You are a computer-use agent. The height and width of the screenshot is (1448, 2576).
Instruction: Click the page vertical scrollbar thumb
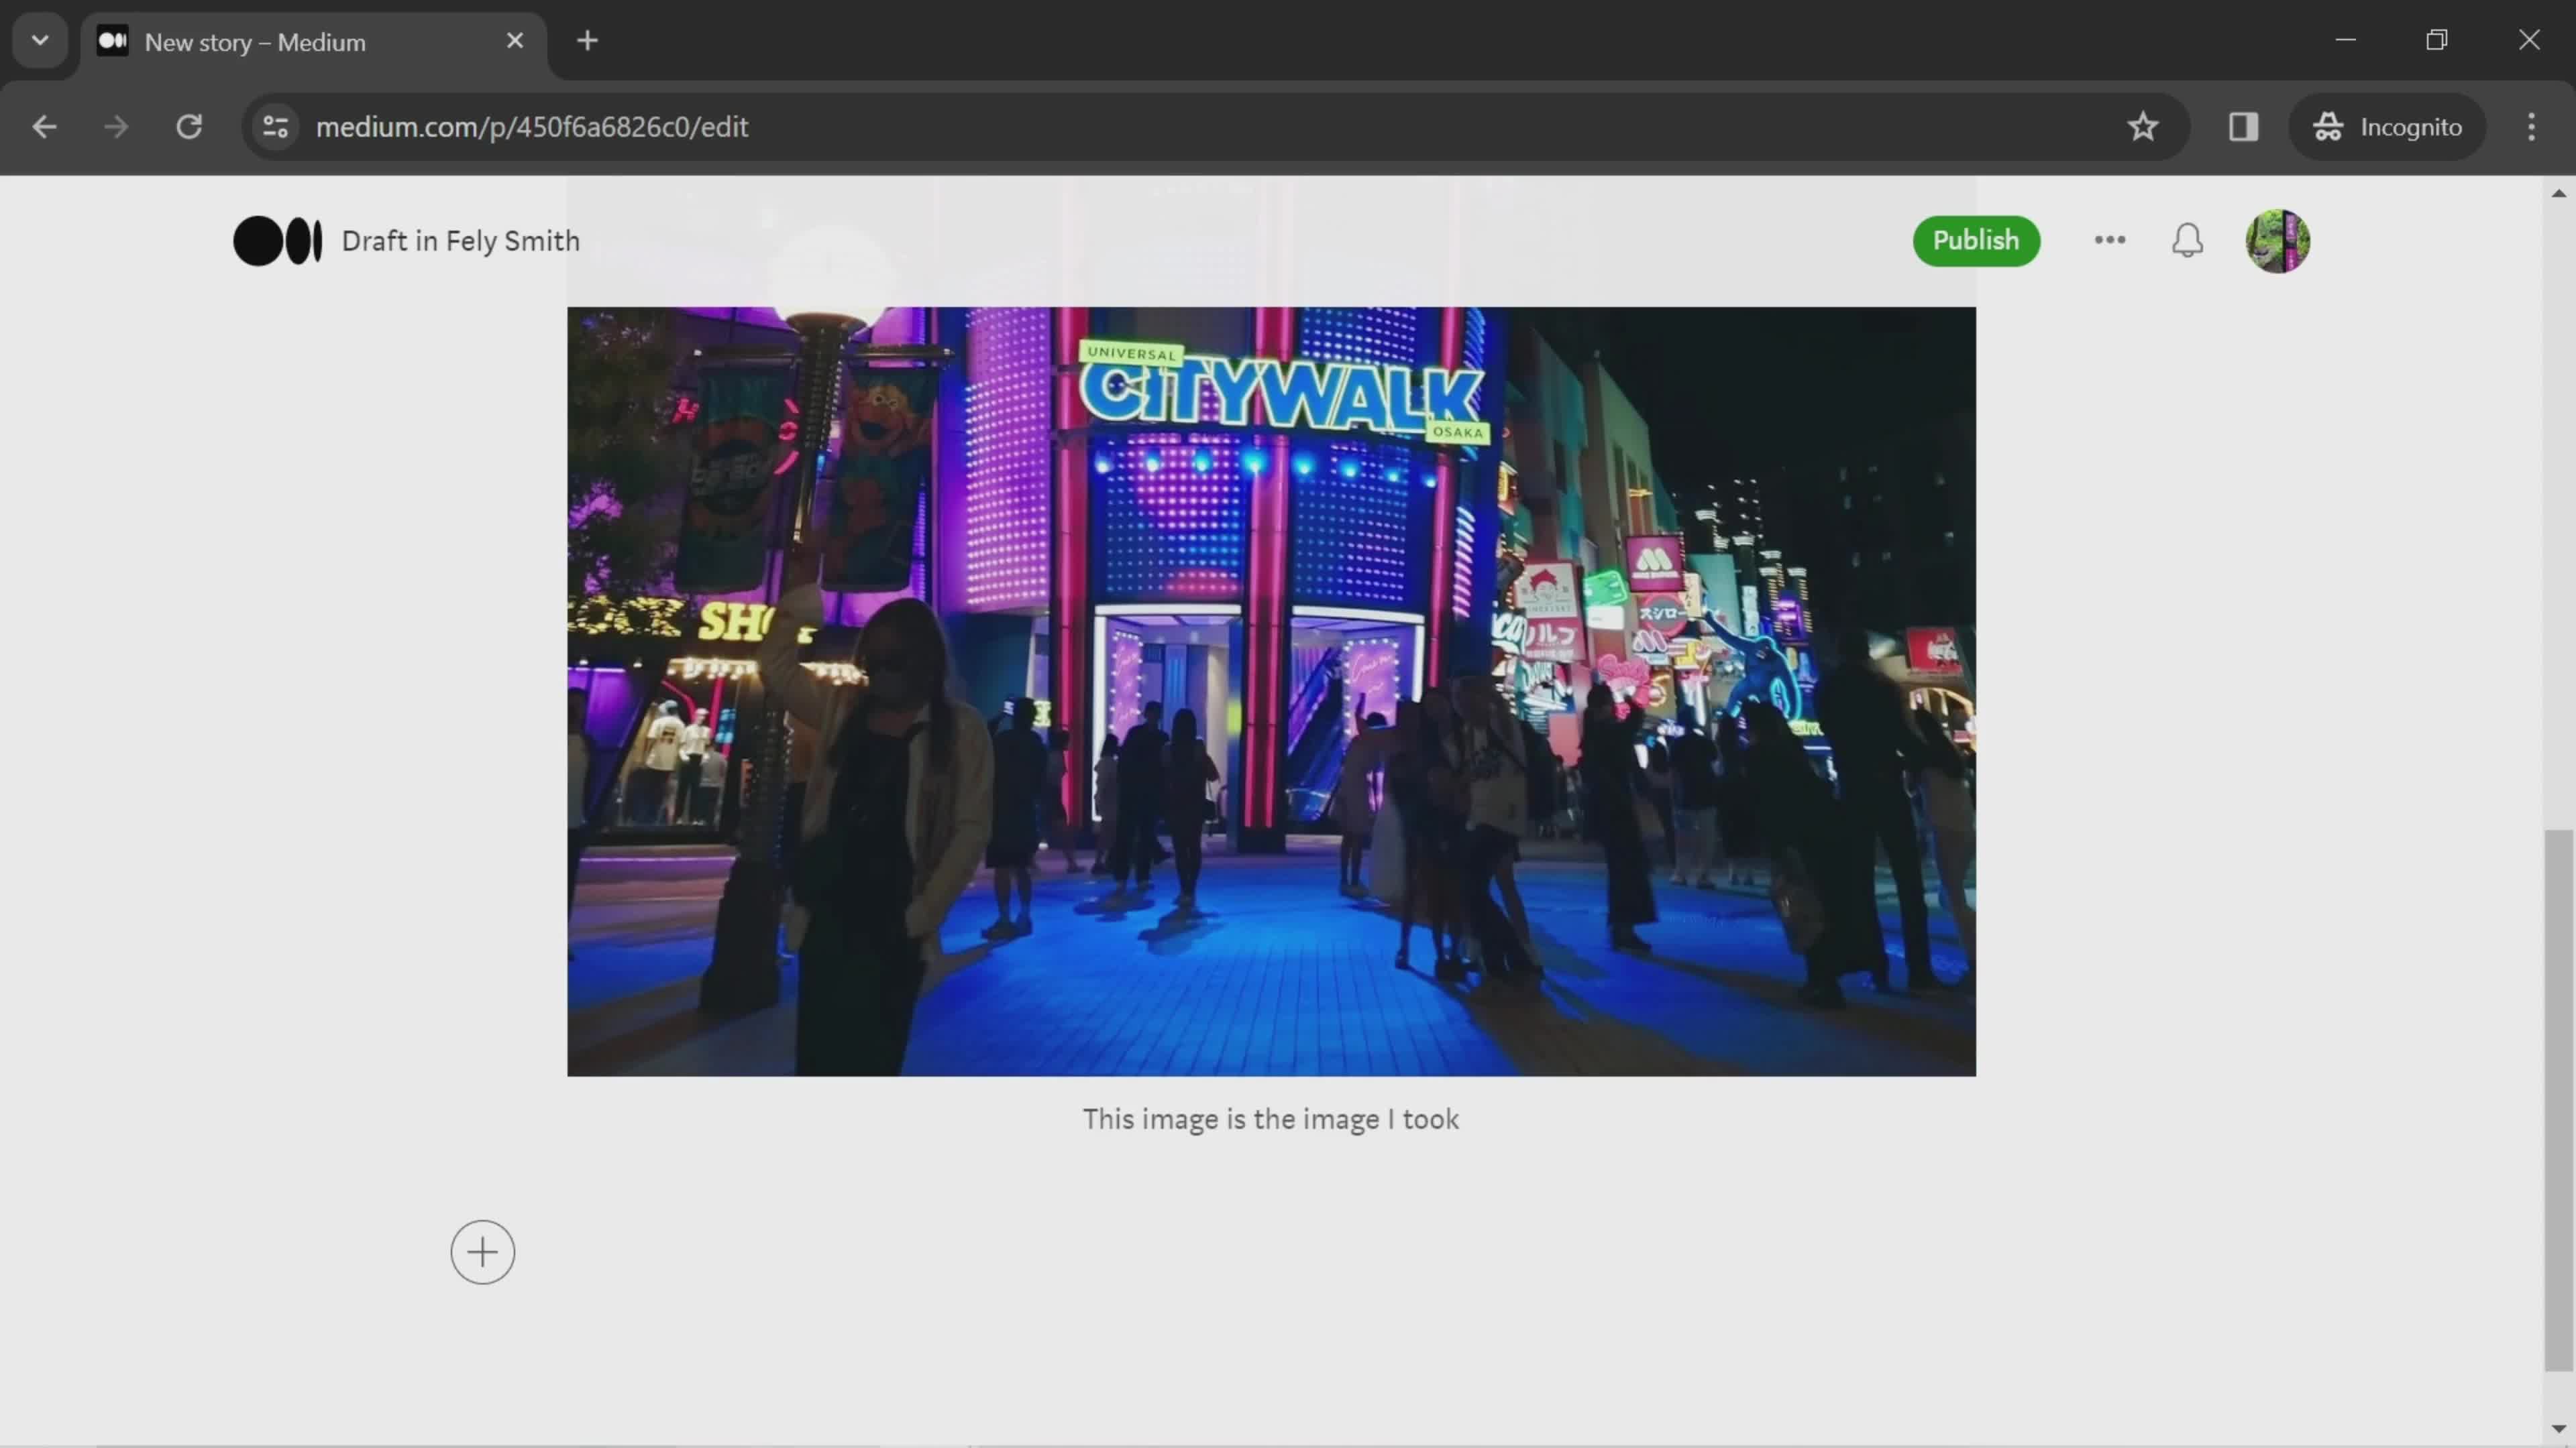pos(2558,1099)
